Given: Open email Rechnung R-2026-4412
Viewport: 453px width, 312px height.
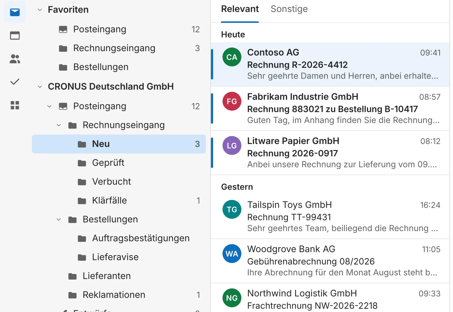Looking at the screenshot, I should point(330,64).
